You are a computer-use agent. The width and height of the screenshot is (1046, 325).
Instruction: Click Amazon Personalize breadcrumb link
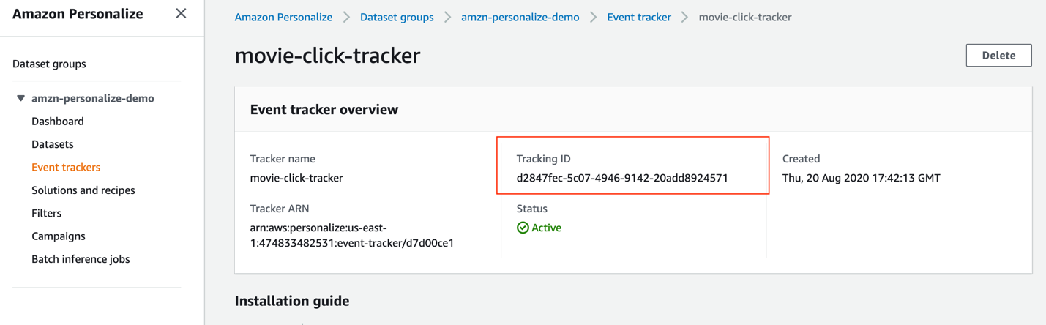click(x=283, y=17)
